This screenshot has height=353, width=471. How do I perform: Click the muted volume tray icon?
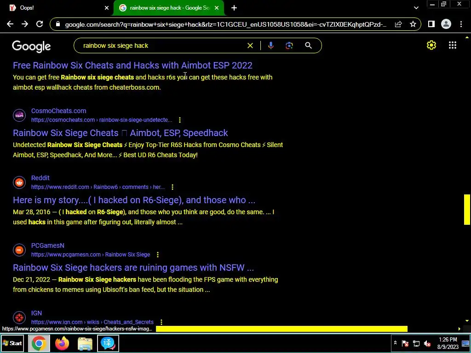pyautogui.click(x=427, y=343)
